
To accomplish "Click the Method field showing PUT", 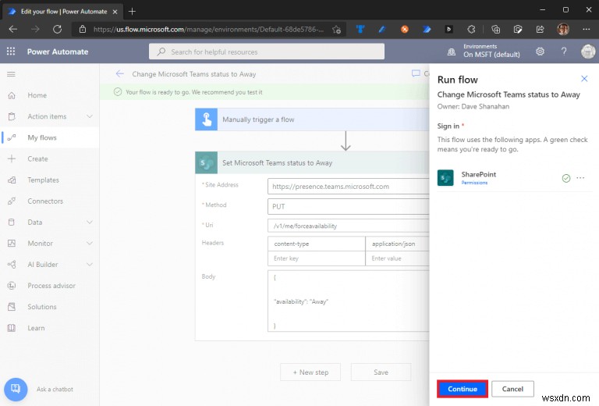I will 349,206.
